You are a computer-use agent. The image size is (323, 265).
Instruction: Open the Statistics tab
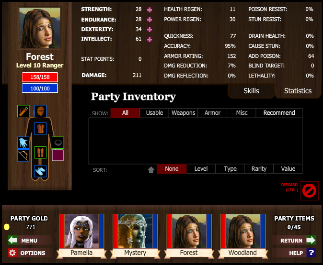point(298,91)
